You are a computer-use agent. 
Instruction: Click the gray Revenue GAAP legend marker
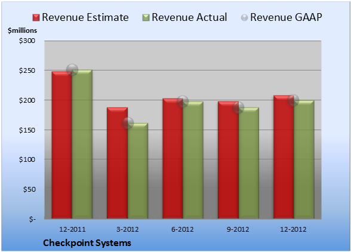[245, 18]
